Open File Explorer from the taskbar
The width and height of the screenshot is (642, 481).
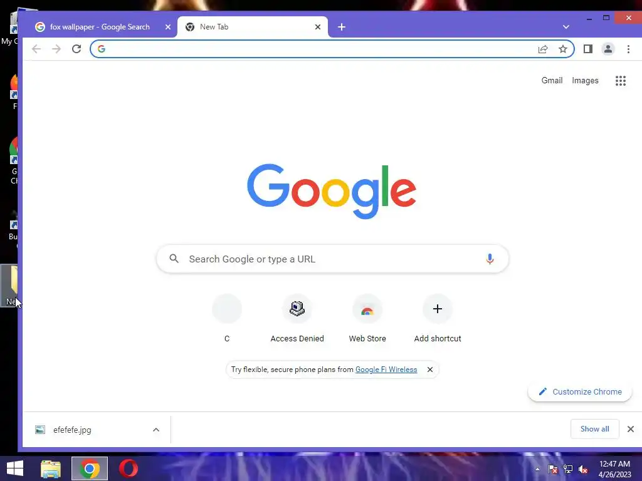click(x=51, y=468)
